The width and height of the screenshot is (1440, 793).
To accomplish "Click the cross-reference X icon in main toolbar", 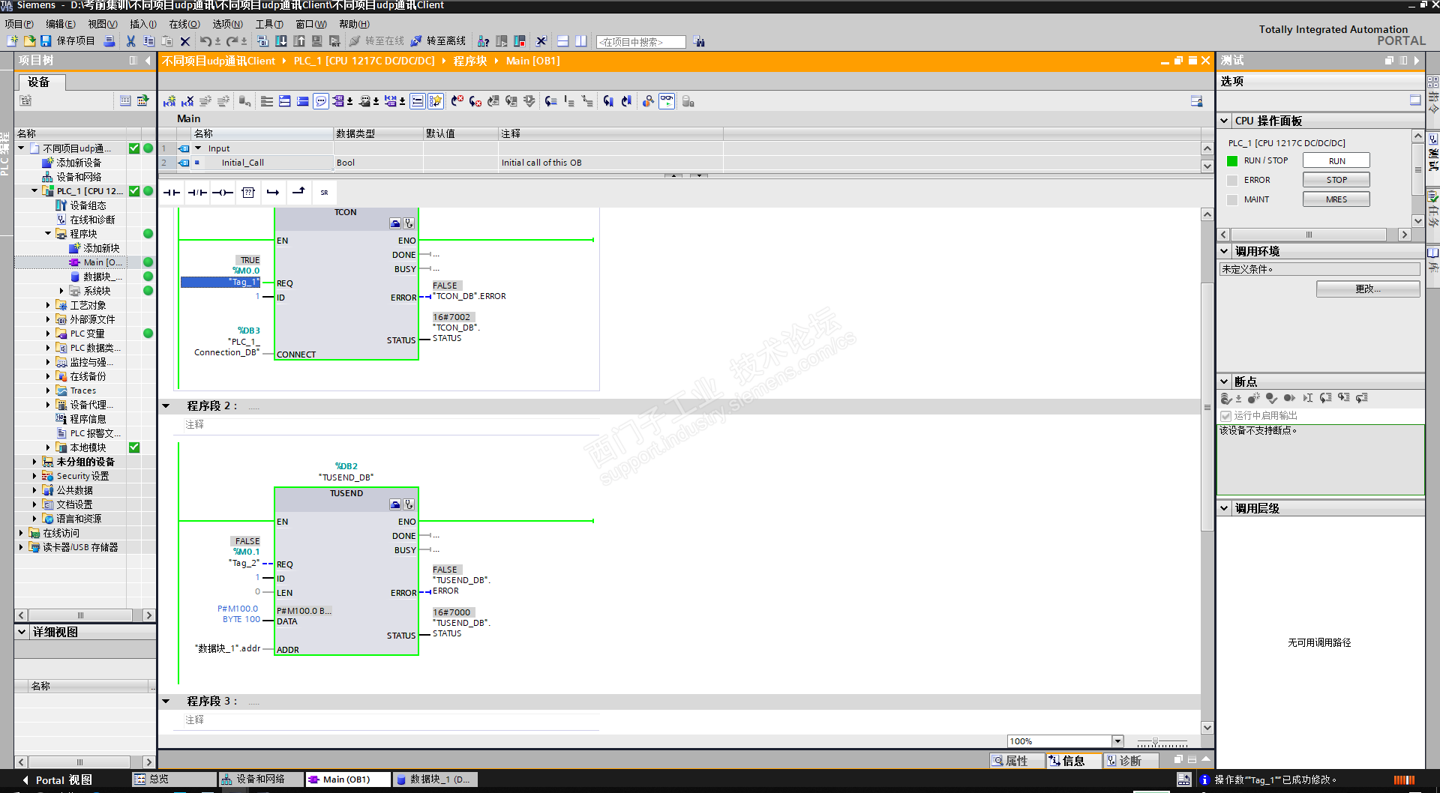I will click(x=541, y=41).
